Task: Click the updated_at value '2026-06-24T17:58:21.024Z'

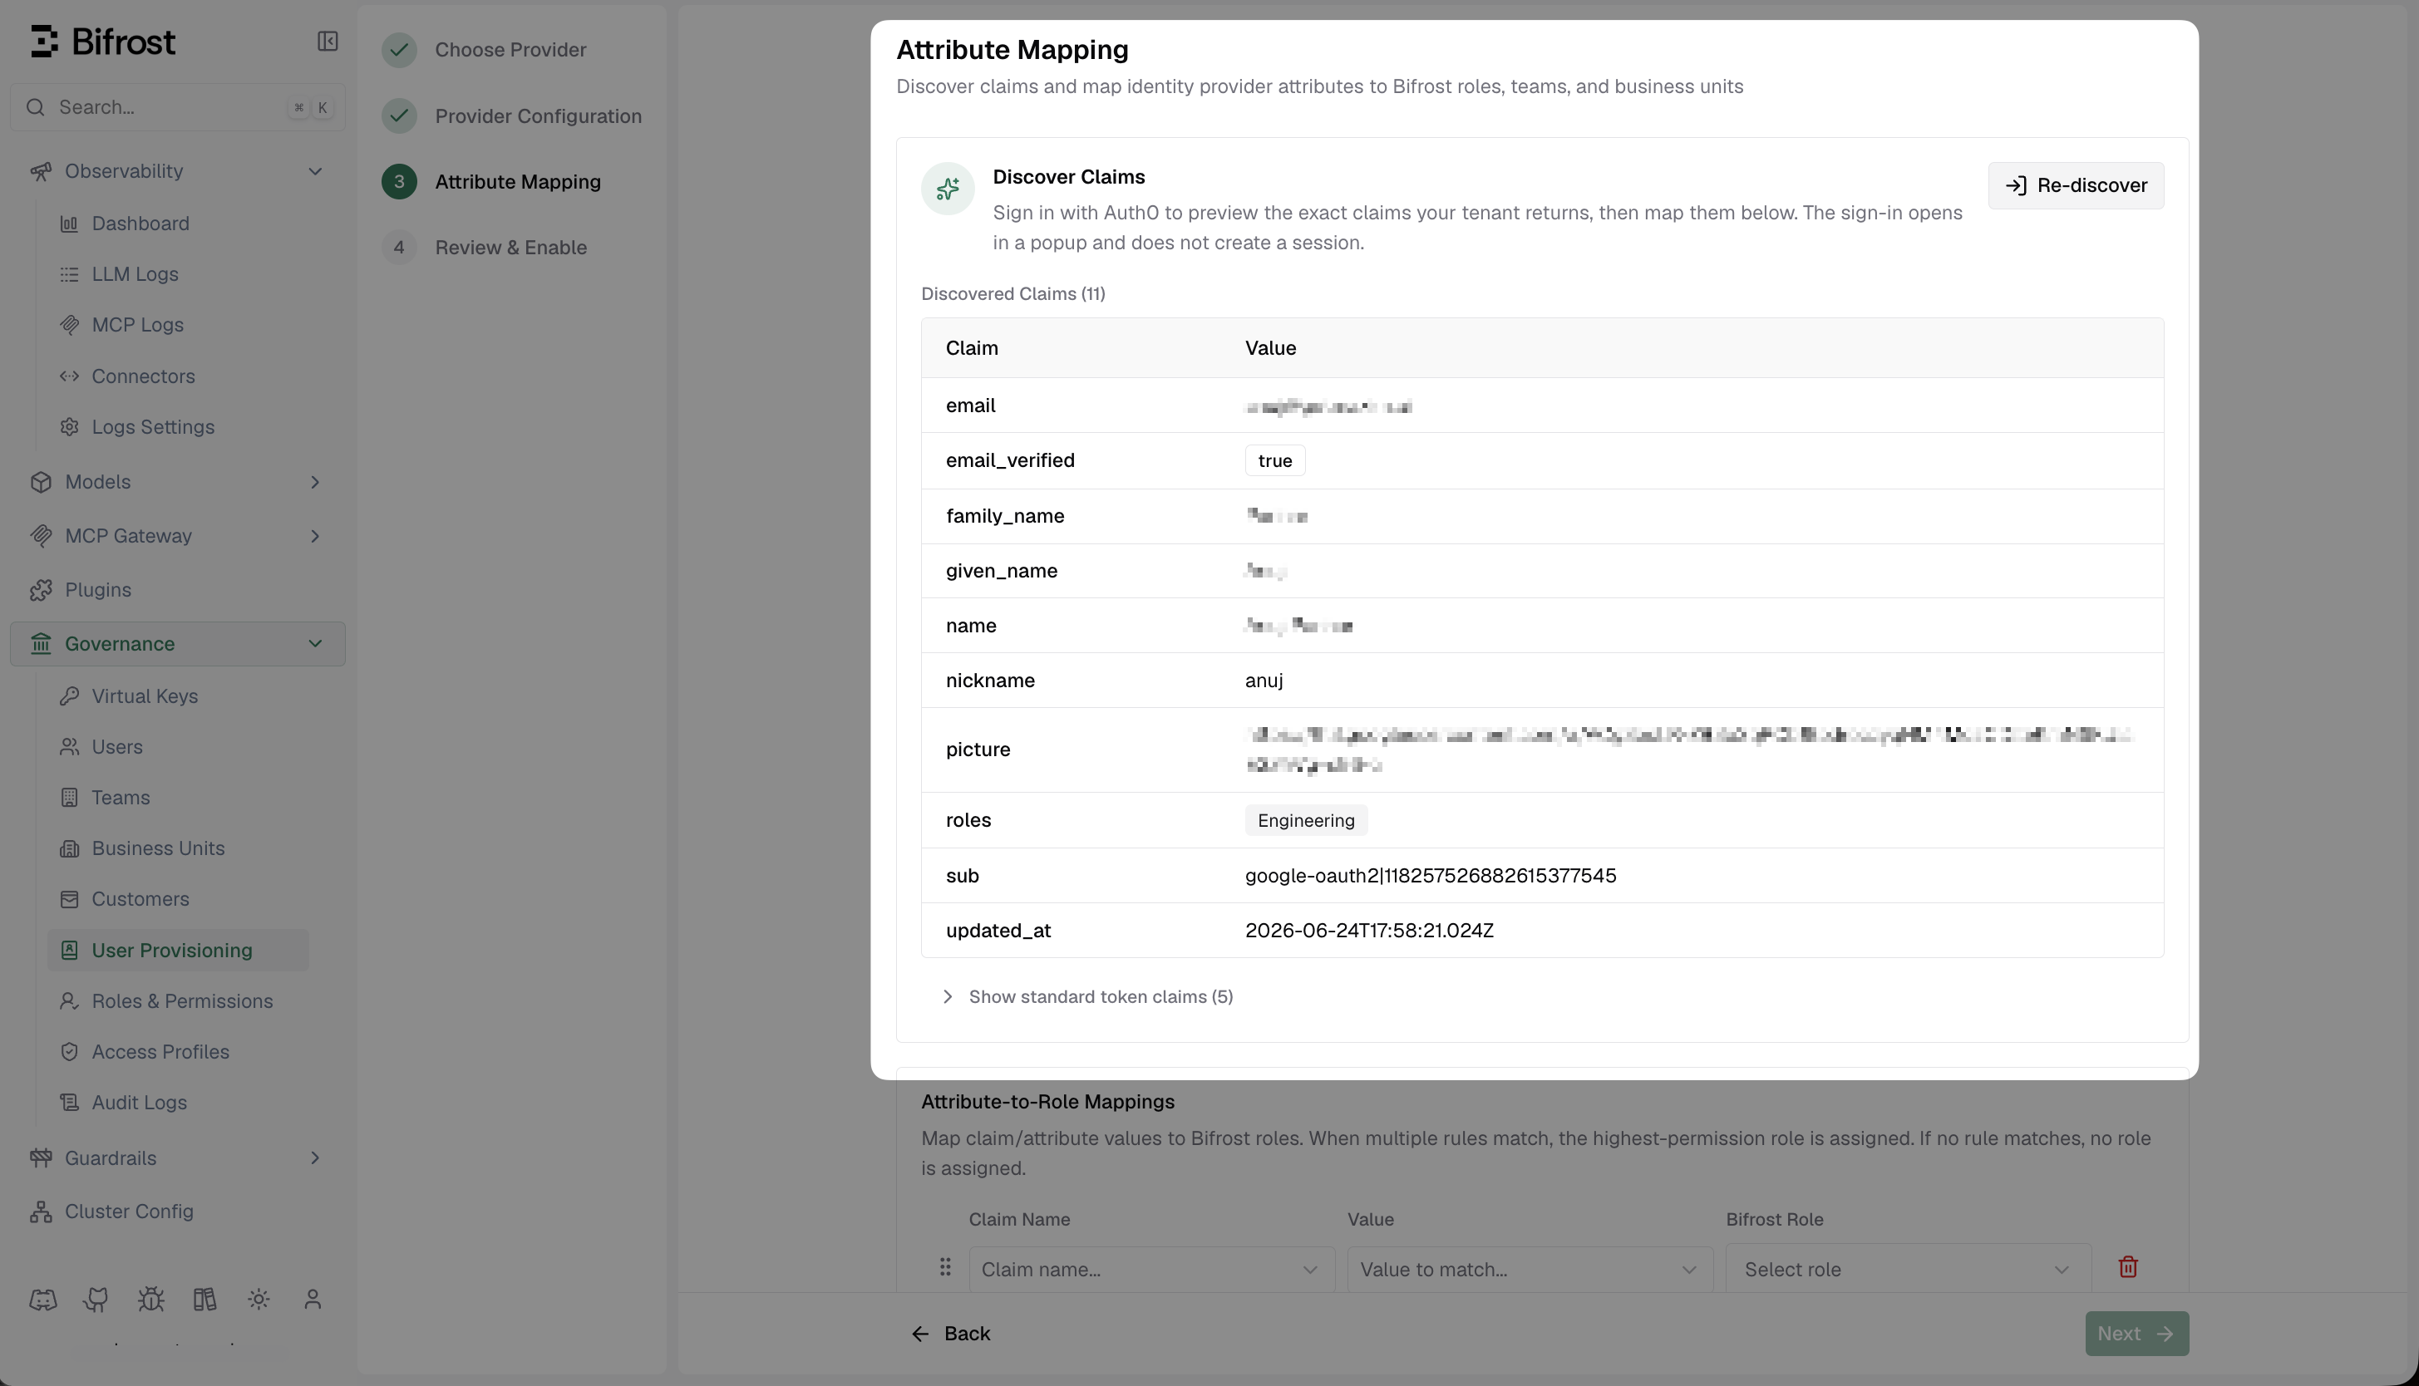Action: (1369, 931)
